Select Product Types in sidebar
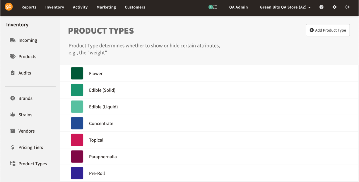This screenshot has width=359, height=182. 33,164
